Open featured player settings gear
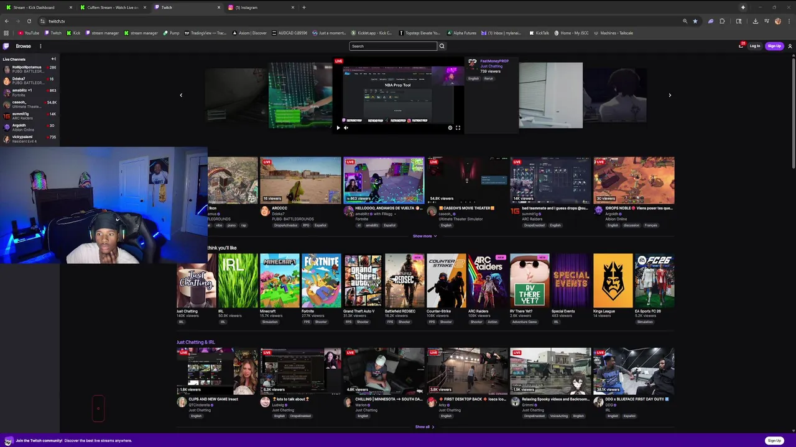 (x=450, y=128)
